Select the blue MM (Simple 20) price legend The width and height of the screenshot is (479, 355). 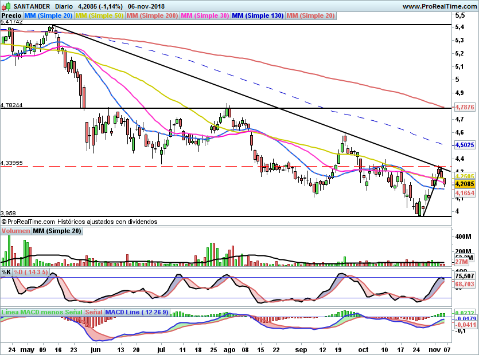coord(48,15)
